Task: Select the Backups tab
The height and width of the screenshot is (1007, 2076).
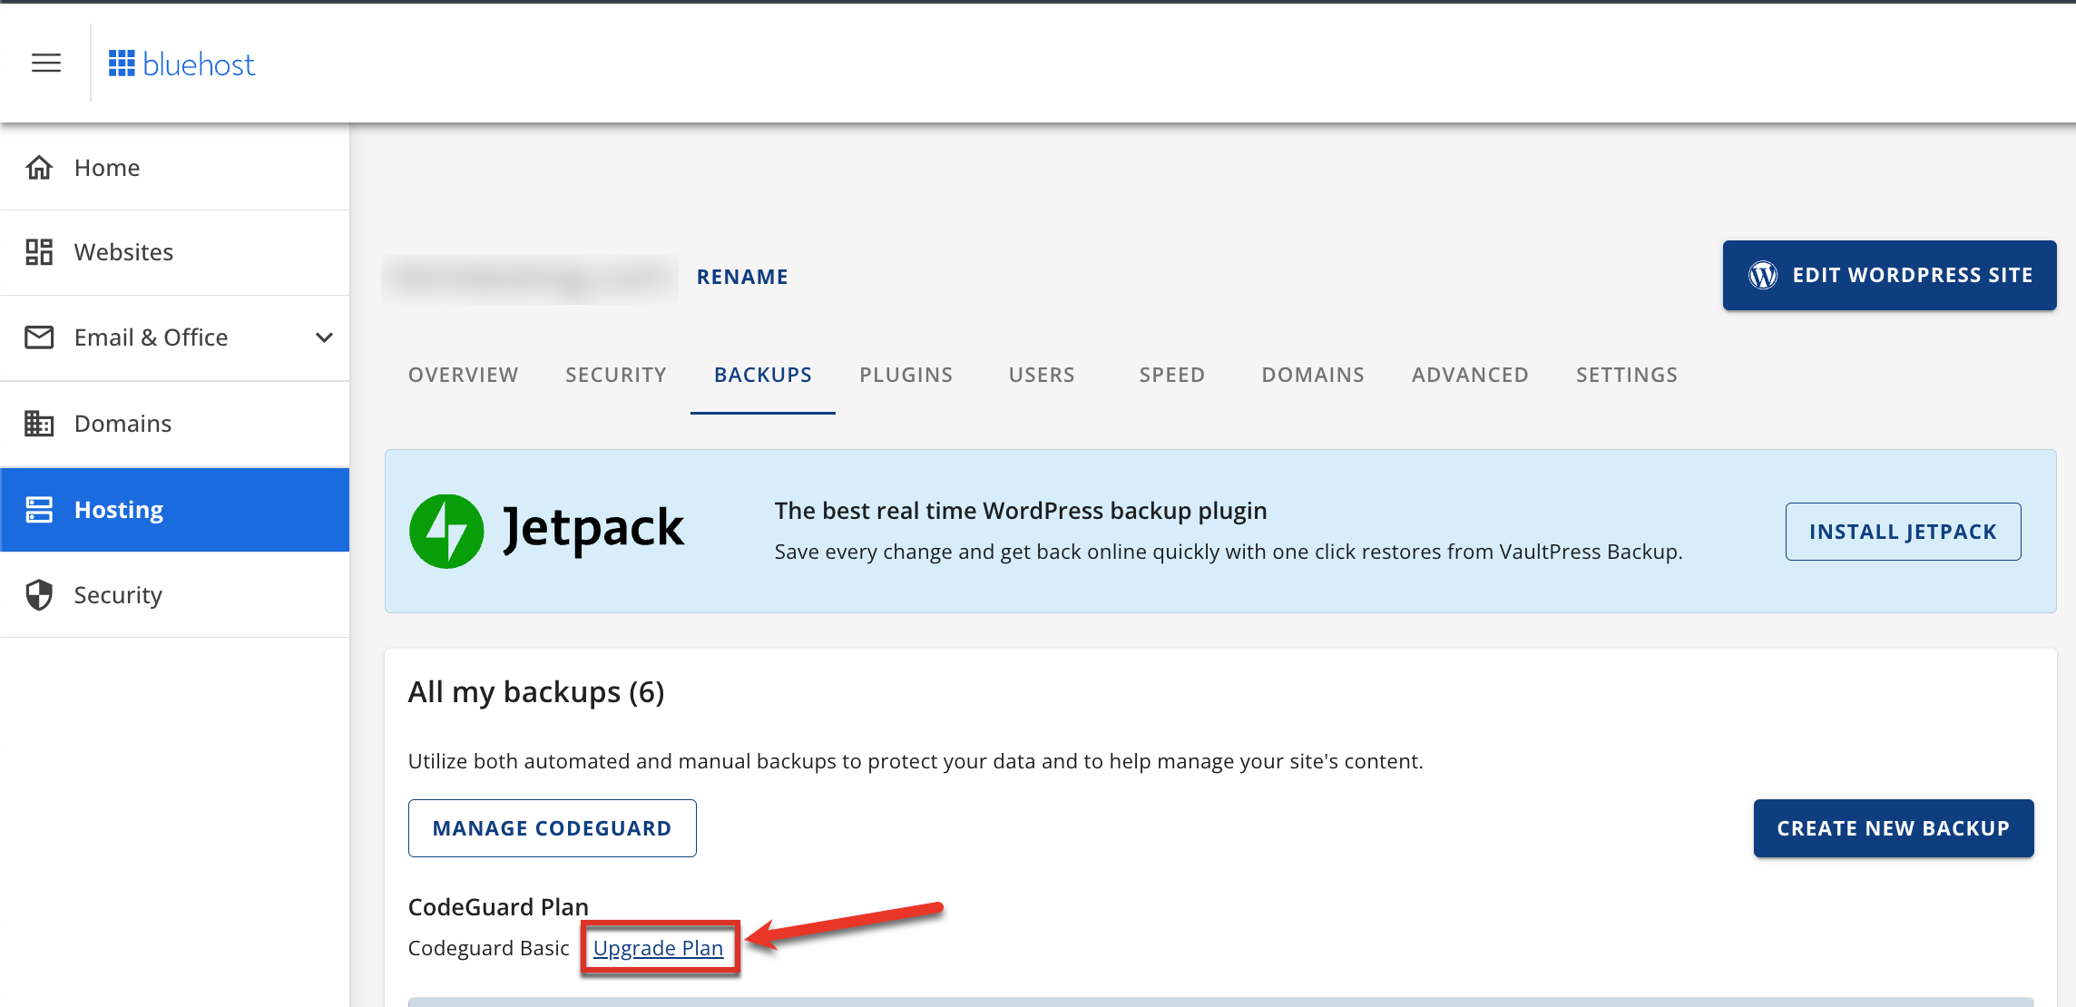Action: pyautogui.click(x=763, y=375)
